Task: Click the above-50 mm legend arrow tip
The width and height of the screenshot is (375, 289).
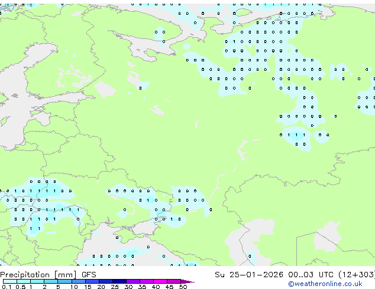Action: click(x=187, y=281)
